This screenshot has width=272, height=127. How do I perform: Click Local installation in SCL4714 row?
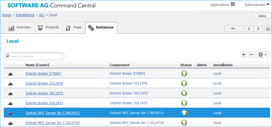(217, 123)
